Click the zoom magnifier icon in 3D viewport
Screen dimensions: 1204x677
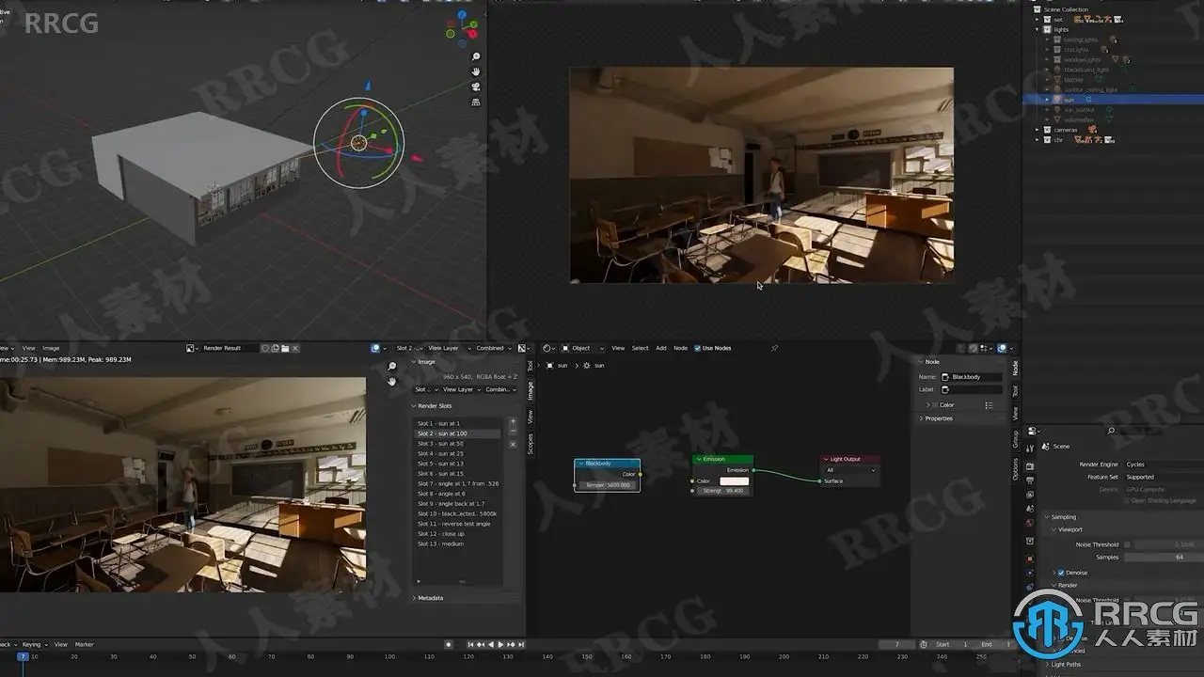pos(477,57)
